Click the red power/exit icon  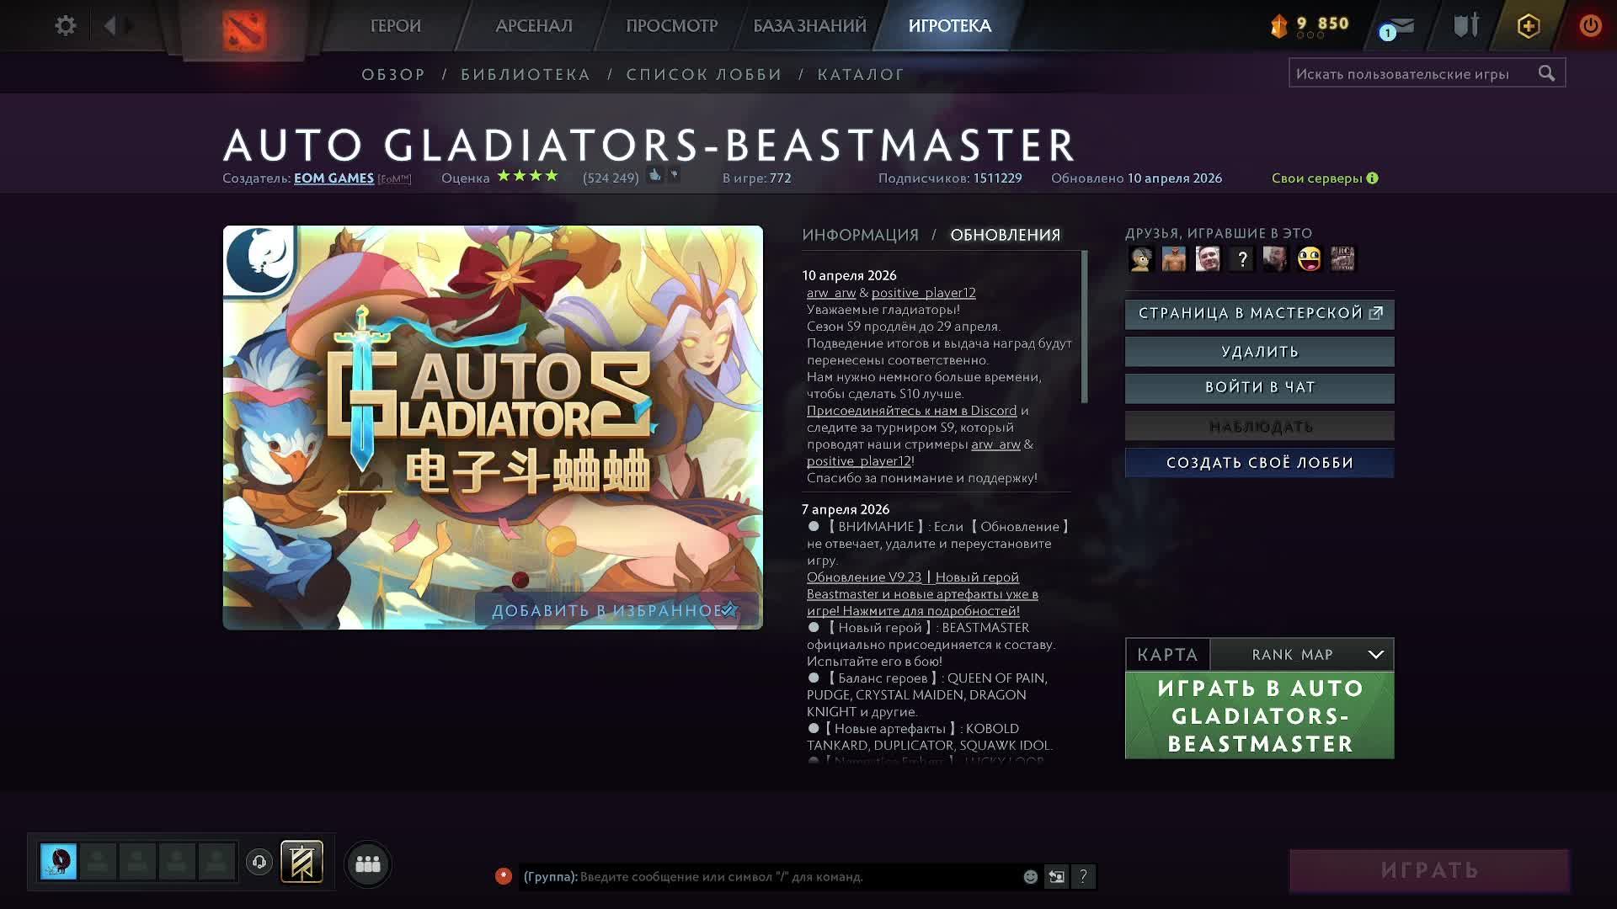pyautogui.click(x=1589, y=25)
